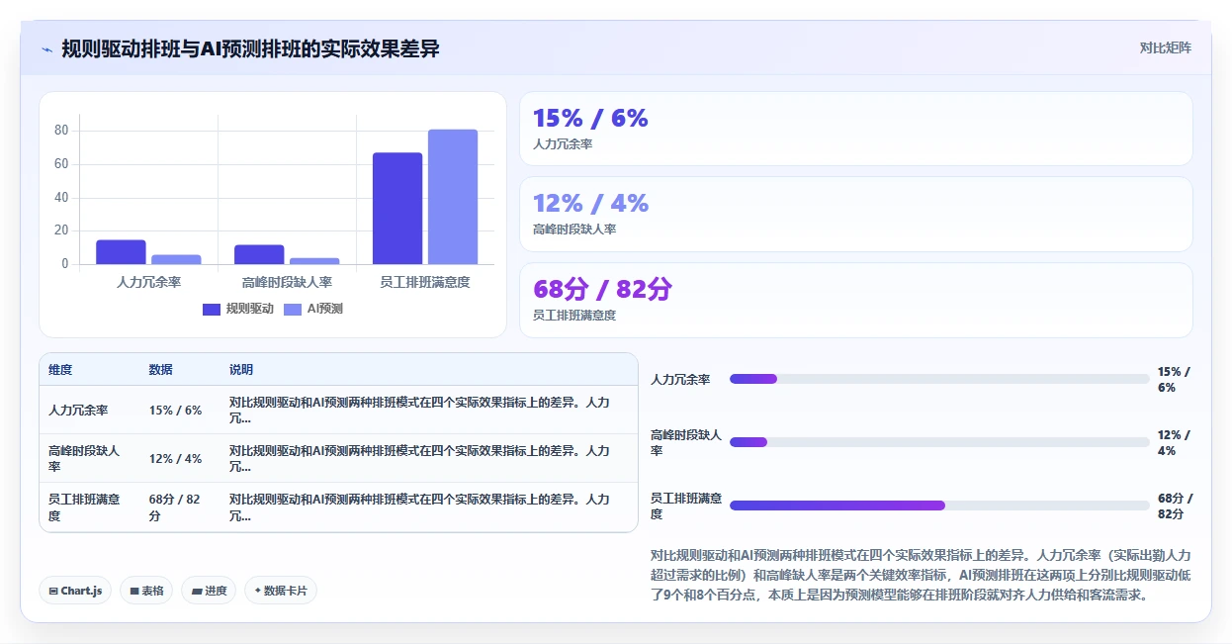Click the 高峰时段缺人率 label left of its progress bar
Viewport: 1232px width, 644px height.
(686, 442)
